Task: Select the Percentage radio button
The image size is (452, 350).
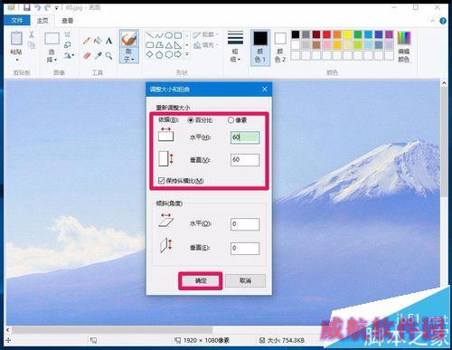Action: [x=191, y=120]
